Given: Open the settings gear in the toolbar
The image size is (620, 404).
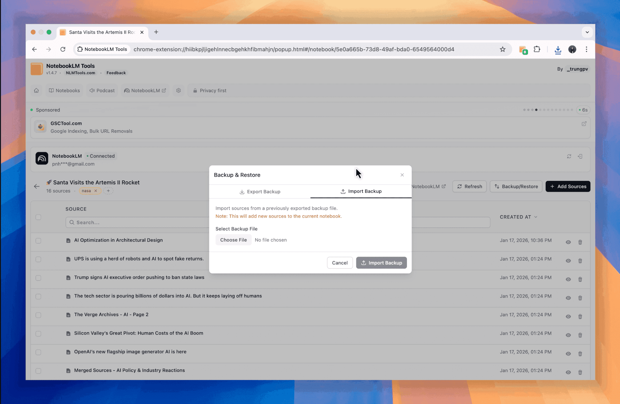Looking at the screenshot, I should 179,90.
